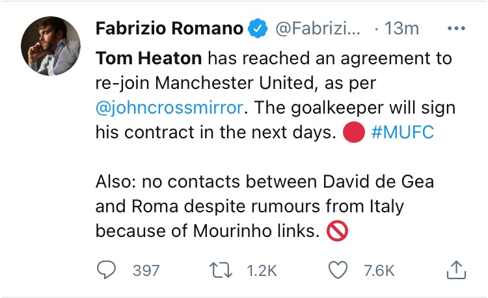Click the share tweet icon

(456, 269)
